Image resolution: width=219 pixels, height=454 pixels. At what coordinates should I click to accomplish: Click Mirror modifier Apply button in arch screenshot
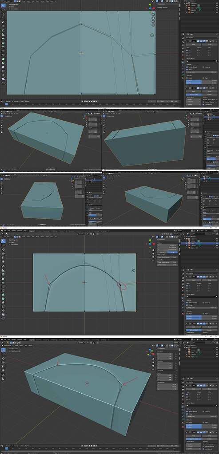[194, 280]
